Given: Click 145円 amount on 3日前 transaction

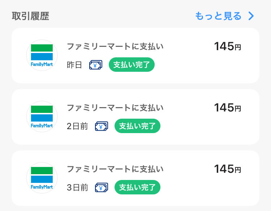Looking at the screenshot, I should tap(227, 169).
